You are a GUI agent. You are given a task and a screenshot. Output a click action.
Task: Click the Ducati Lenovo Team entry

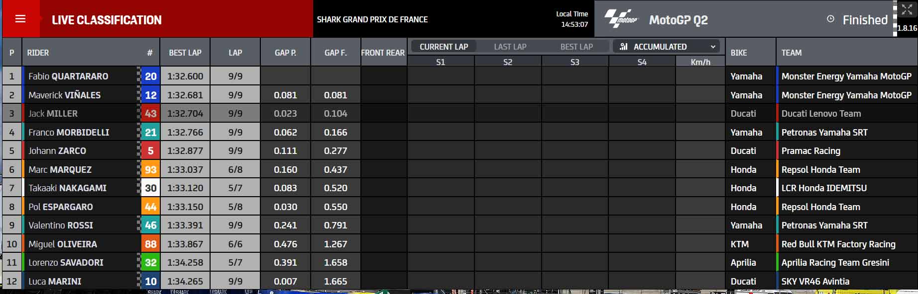coord(821,113)
